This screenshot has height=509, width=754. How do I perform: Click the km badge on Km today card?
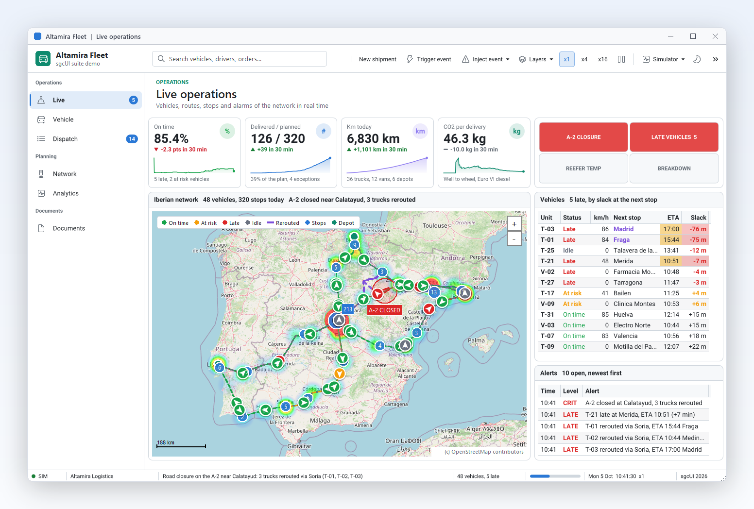click(x=420, y=131)
